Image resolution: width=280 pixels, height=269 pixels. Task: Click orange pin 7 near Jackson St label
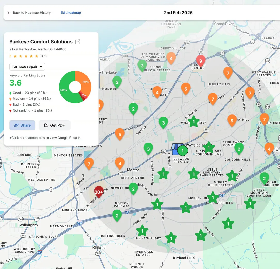(213, 99)
